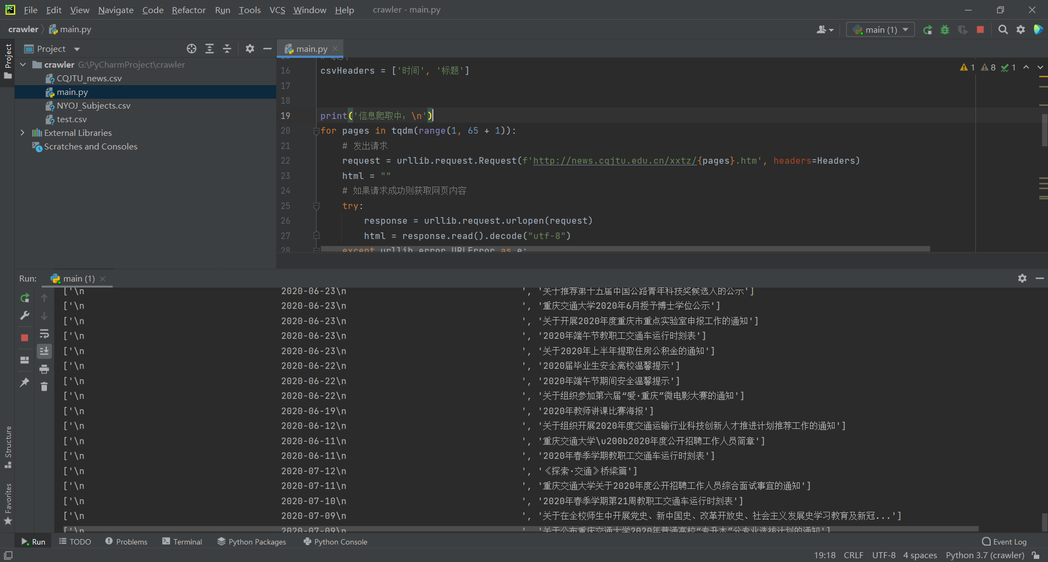Open the Python Packages tool window
The image size is (1048, 562).
[252, 542]
